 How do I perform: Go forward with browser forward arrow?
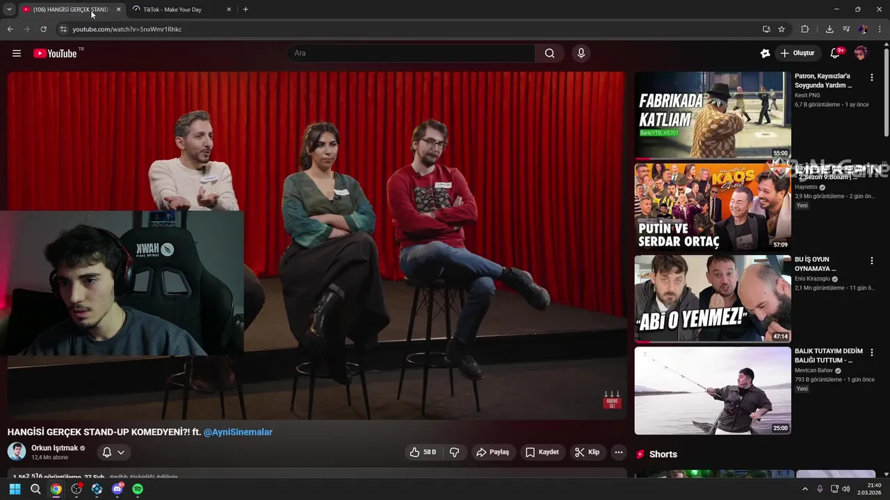click(26, 29)
